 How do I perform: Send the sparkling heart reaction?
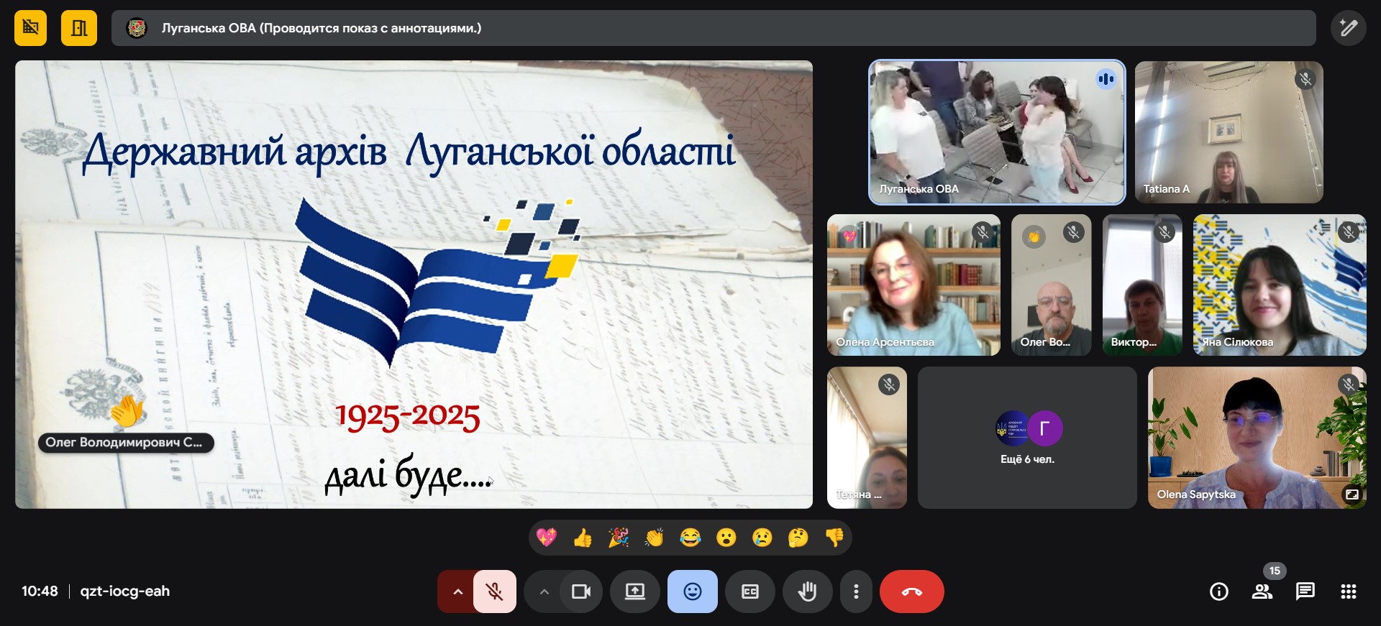pos(547,537)
